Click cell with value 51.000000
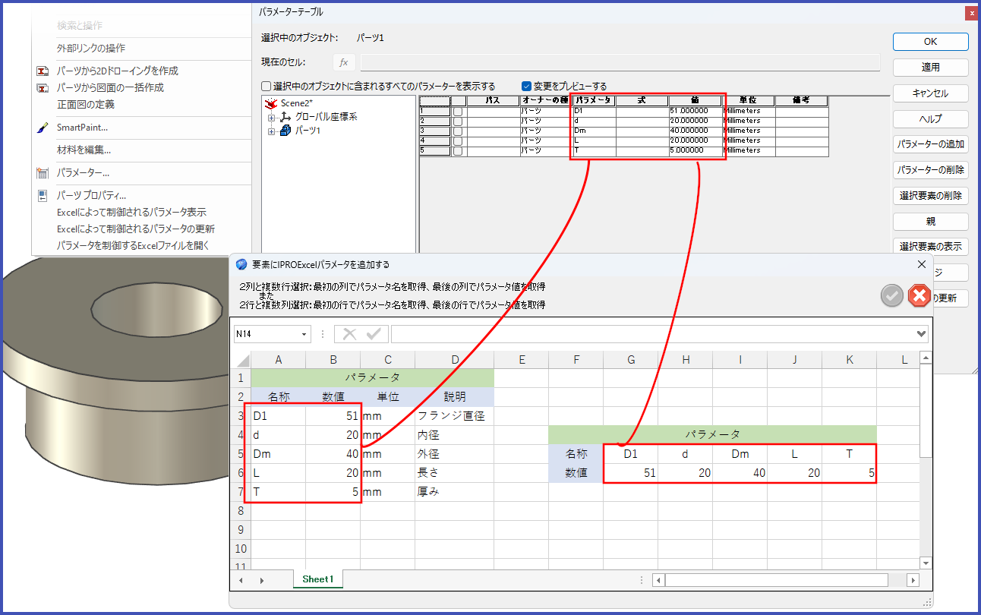 [x=695, y=111]
